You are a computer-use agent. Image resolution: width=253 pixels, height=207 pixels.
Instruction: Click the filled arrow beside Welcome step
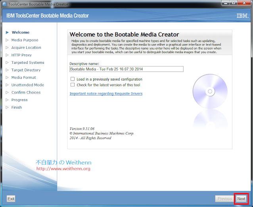point(7,33)
